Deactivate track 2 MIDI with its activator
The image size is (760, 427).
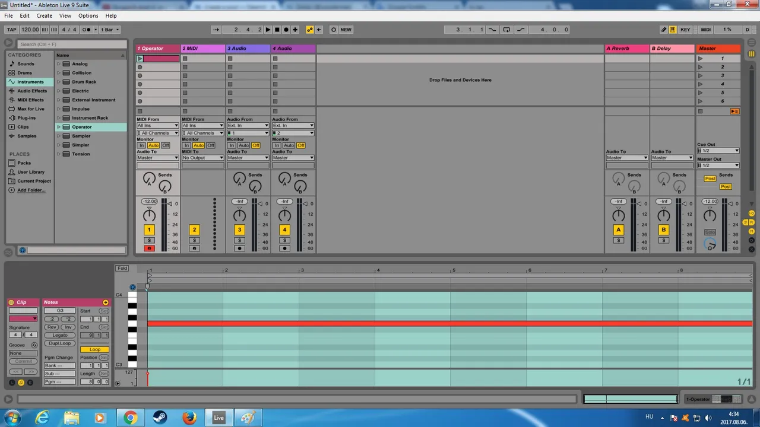point(194,230)
